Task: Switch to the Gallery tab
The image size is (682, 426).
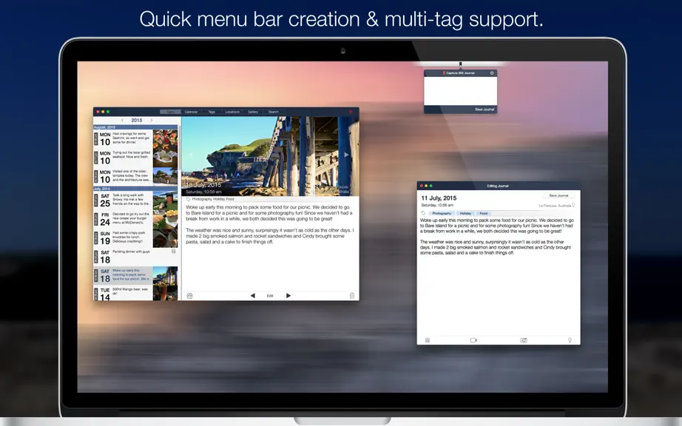Action: [x=253, y=112]
